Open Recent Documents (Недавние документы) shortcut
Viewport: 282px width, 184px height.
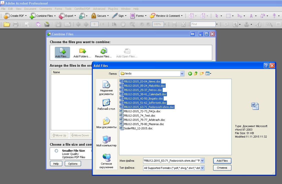click(x=106, y=88)
